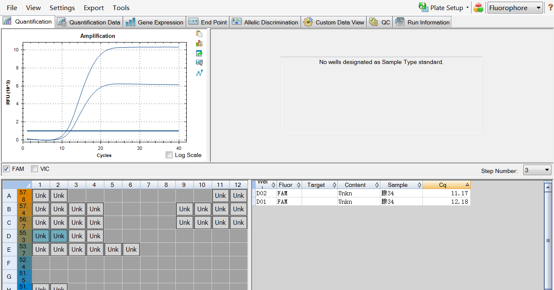Click the Run Information tab icon
Image resolution: width=554 pixels, height=290 pixels.
coord(400,22)
